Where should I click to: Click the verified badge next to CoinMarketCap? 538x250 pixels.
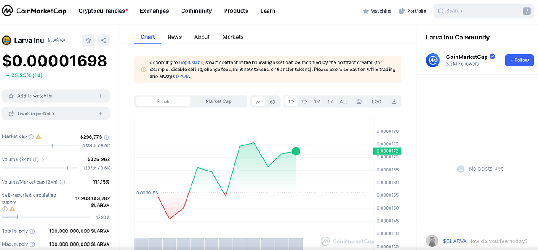[492, 57]
